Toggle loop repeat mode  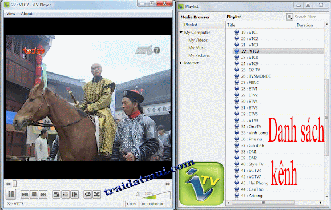(x=88, y=194)
